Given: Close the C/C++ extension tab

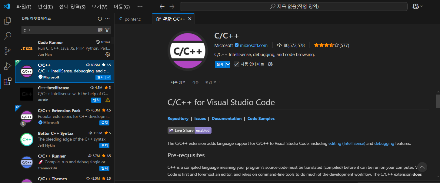Looking at the screenshot, I should point(190,19).
